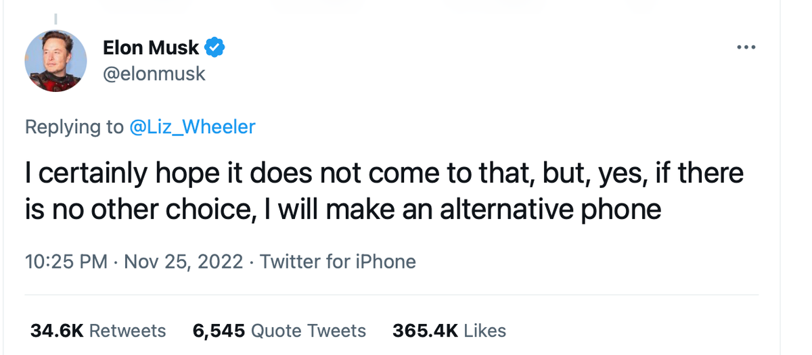Screen dimensions: 812x355
Task: Show the Likes list label
Action: 485,331
